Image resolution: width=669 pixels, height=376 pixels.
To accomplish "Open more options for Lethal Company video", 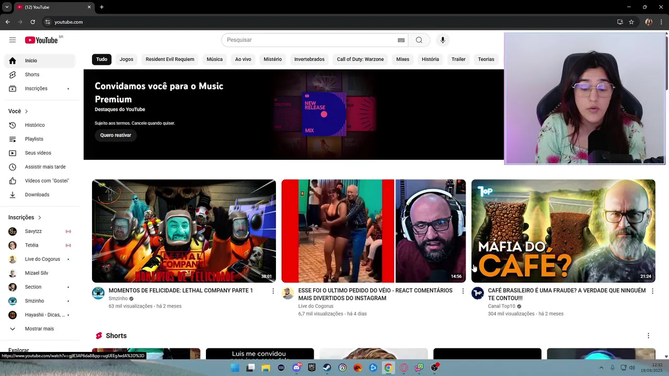I will click(273, 291).
